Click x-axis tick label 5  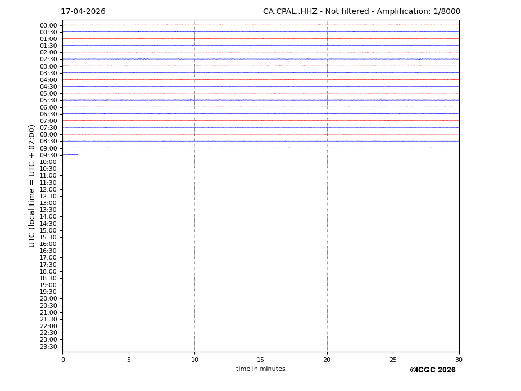click(x=129, y=360)
